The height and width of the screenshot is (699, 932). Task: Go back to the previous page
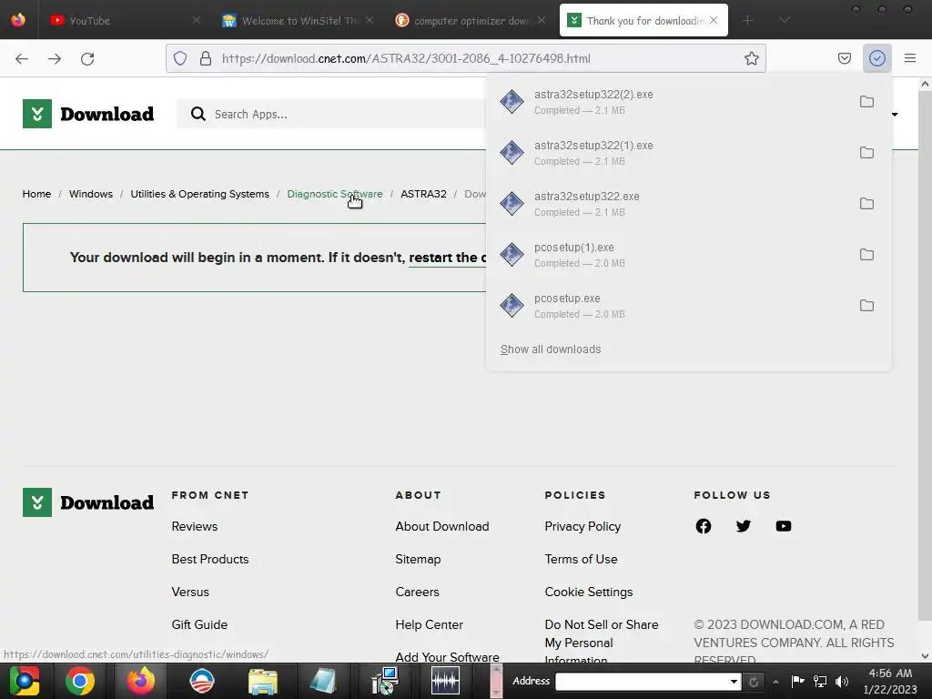click(x=22, y=58)
